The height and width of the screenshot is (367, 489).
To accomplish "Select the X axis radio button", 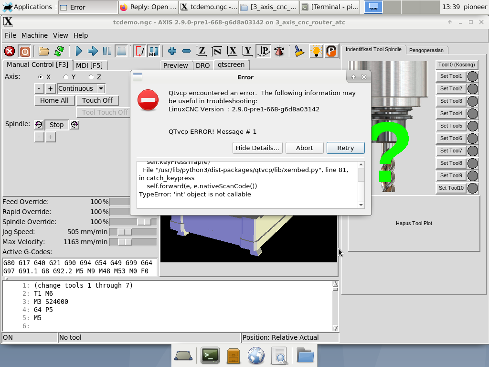I will click(41, 77).
